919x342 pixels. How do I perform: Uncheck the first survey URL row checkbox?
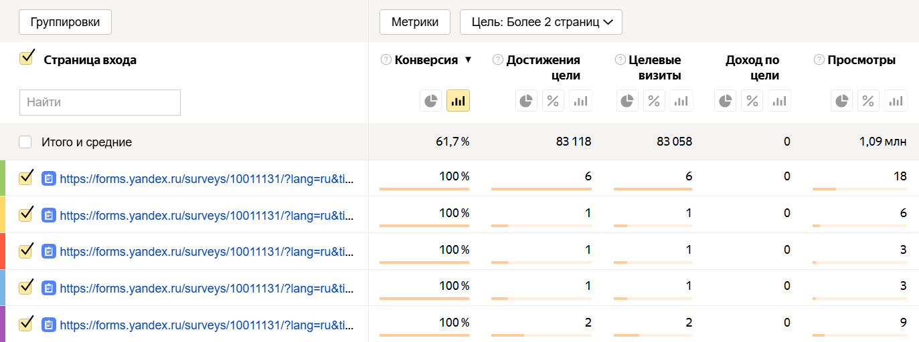click(x=27, y=178)
